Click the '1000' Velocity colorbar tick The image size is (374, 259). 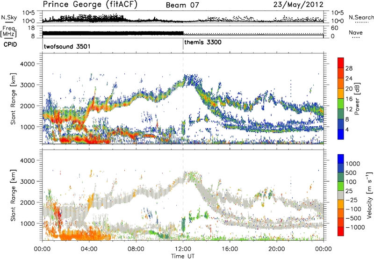tap(353, 164)
